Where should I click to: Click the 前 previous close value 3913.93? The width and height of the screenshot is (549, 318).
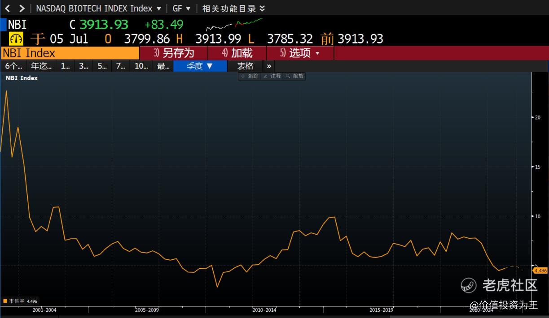(x=360, y=39)
